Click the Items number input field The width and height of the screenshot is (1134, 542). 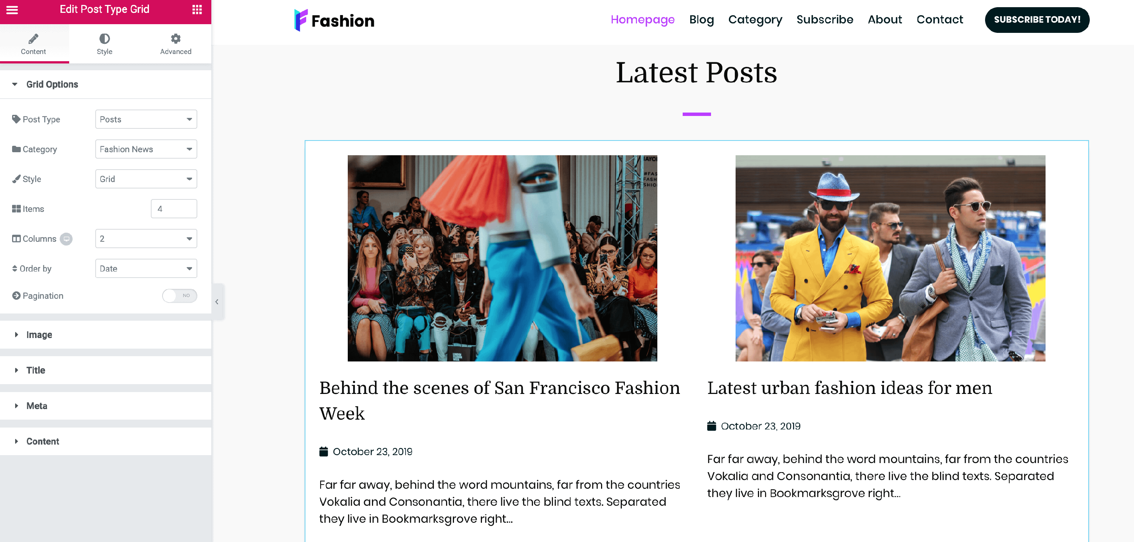tap(174, 209)
